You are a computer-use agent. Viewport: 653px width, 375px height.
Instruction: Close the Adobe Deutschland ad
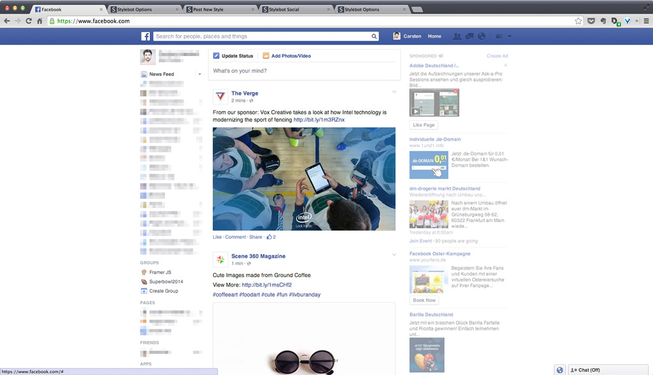tap(506, 66)
